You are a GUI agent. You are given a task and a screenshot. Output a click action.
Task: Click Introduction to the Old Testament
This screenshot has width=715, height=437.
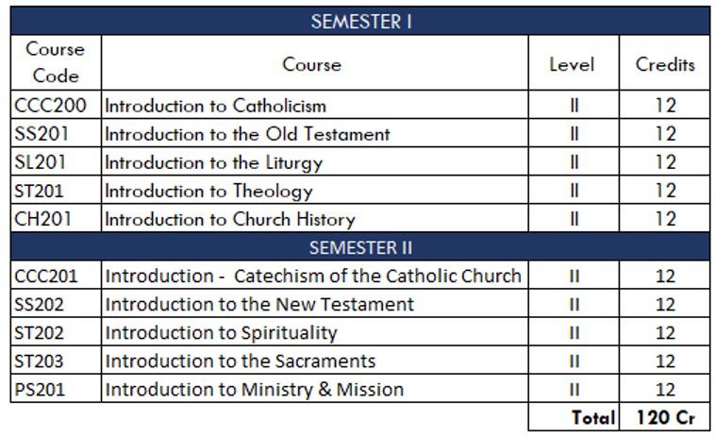247,134
